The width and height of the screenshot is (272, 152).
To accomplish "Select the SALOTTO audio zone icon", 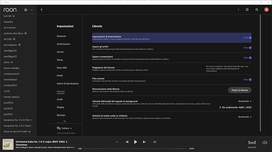I will (x=252, y=143).
